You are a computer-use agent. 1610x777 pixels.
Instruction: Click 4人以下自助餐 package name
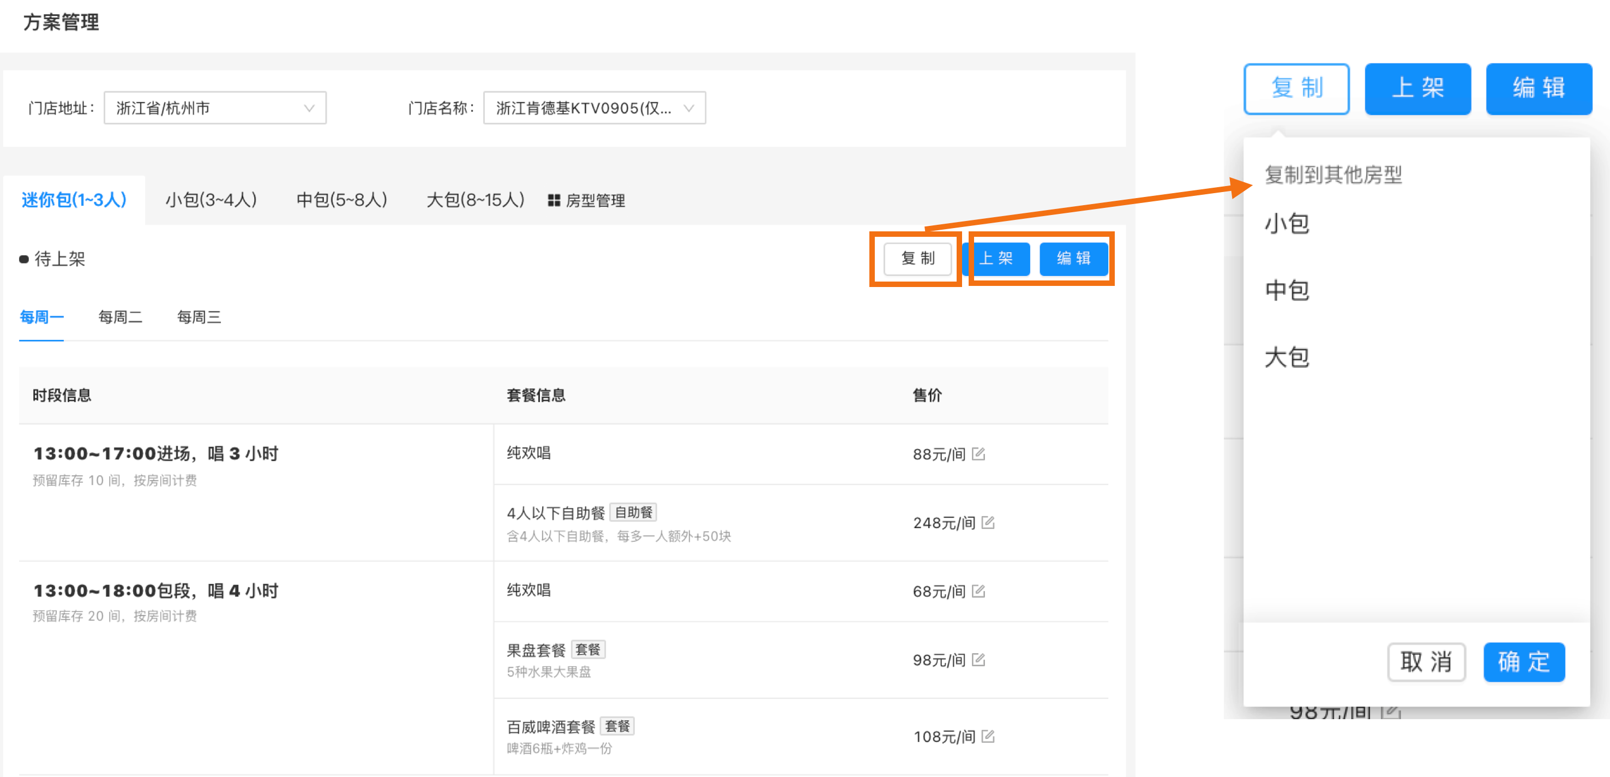point(556,514)
